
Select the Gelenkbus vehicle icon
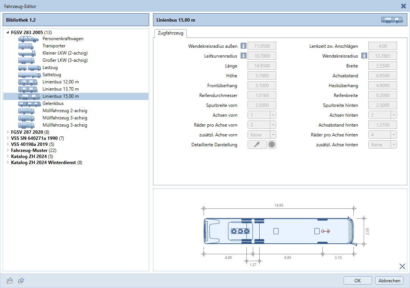(29, 103)
